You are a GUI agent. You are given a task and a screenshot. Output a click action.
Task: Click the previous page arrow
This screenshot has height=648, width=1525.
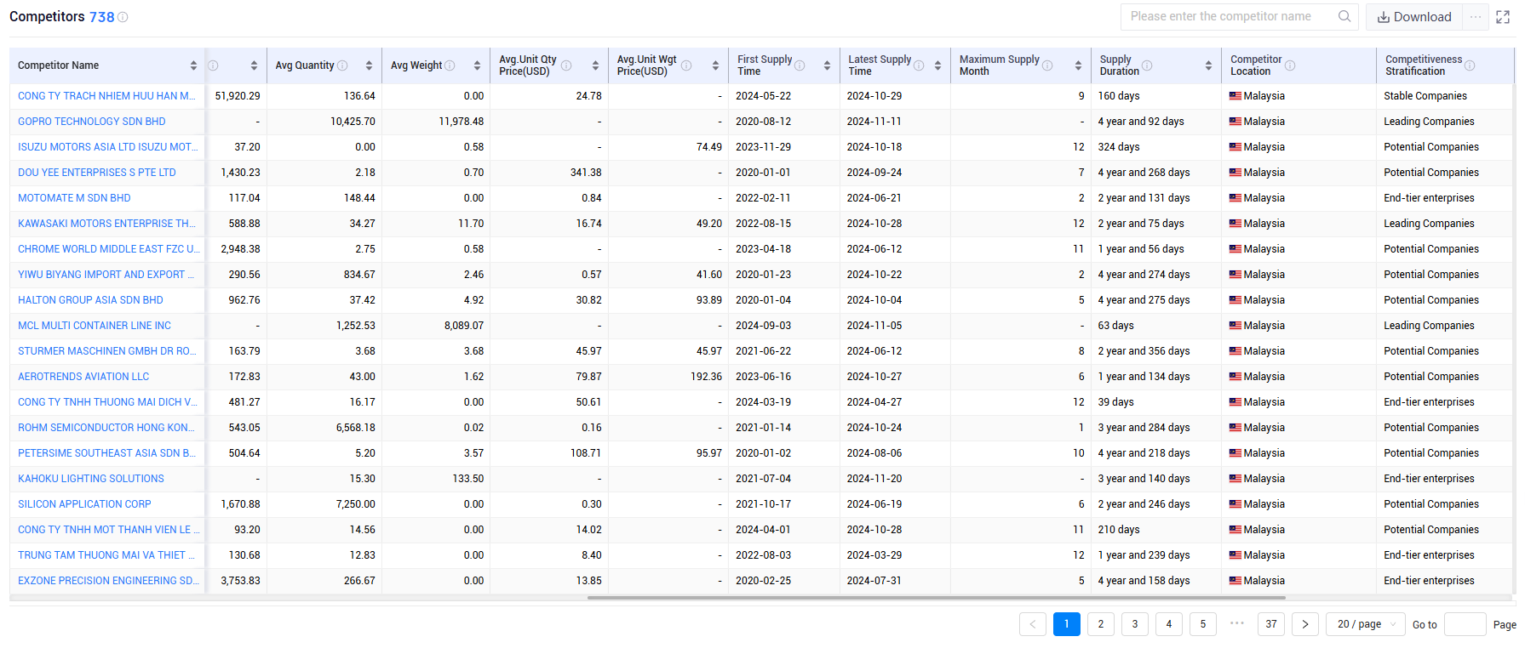(1033, 624)
